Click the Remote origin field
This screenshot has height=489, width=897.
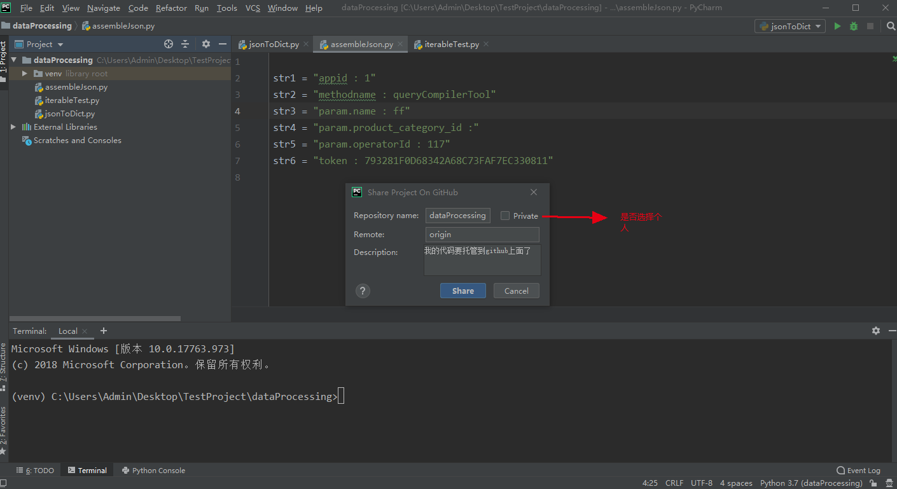(482, 235)
